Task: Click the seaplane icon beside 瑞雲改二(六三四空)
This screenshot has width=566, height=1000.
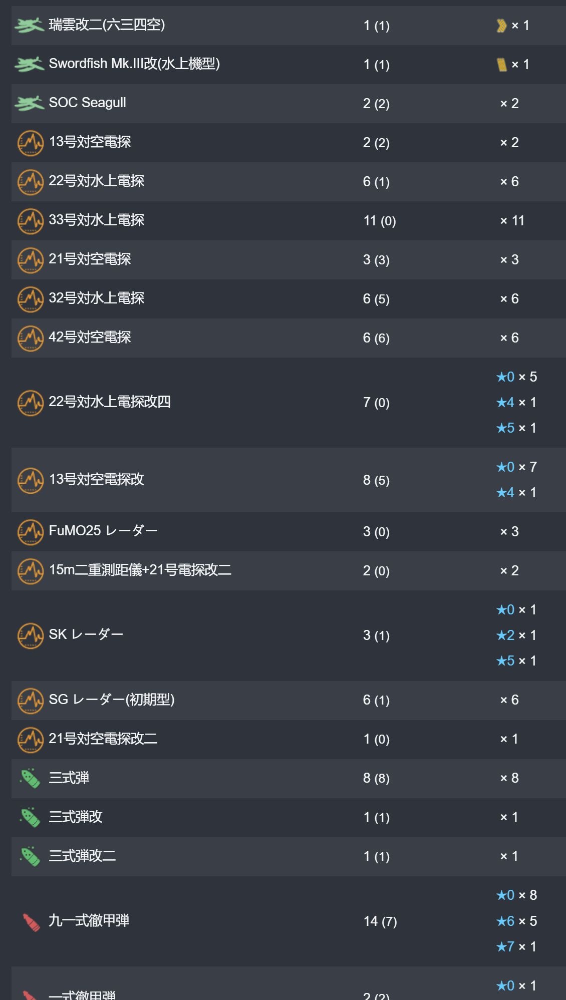Action: pos(30,25)
